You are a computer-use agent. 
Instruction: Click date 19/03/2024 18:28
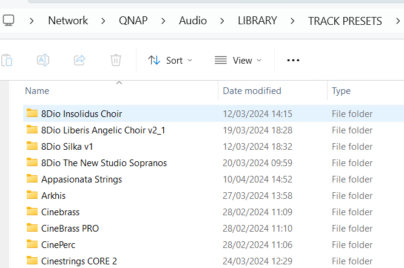pyautogui.click(x=257, y=130)
